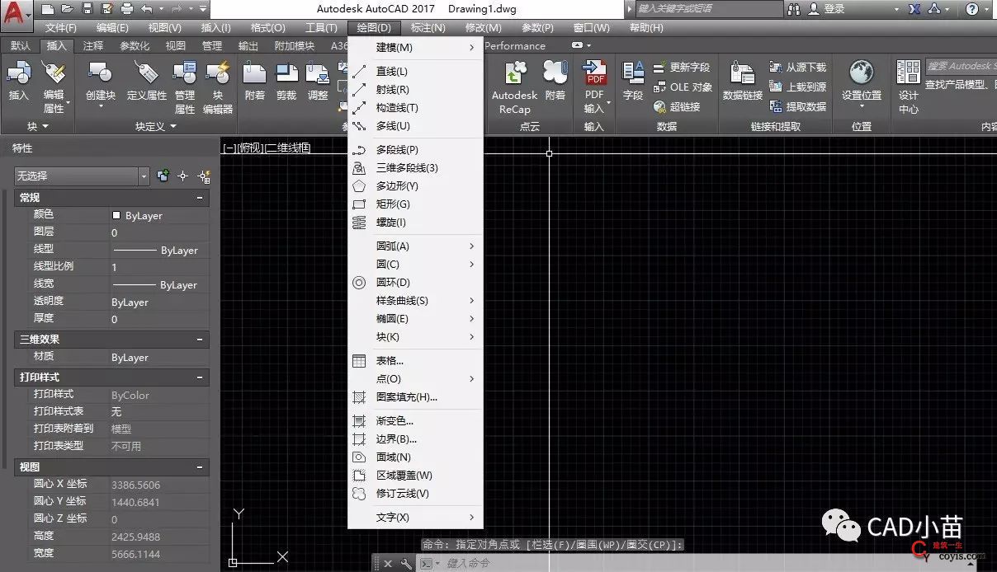Image resolution: width=997 pixels, height=572 pixels.
Task: Click the 数据链接 data link icon
Action: pos(743,73)
